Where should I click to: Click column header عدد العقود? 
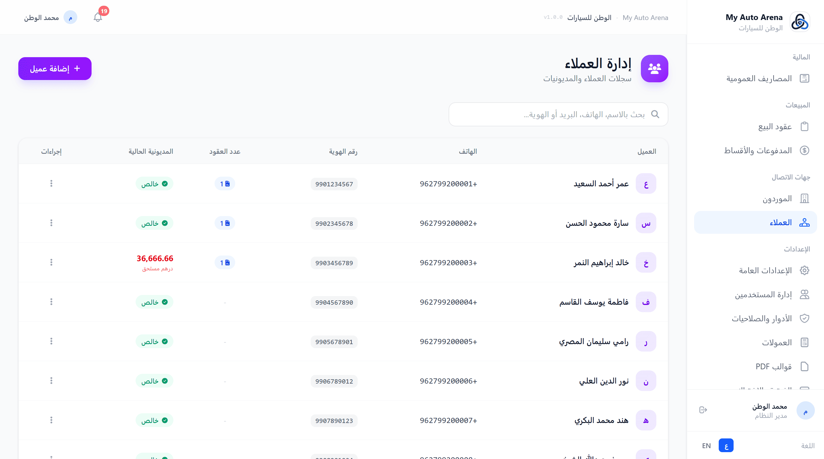pyautogui.click(x=225, y=151)
